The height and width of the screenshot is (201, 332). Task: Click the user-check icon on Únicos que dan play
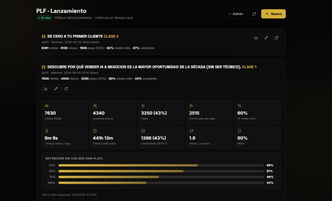[x=191, y=106]
